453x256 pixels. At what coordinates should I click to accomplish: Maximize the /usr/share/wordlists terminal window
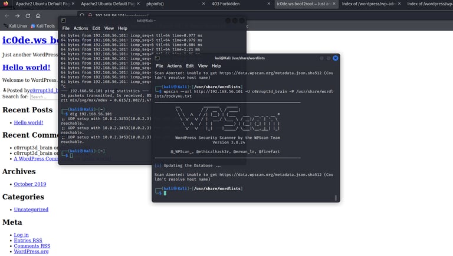click(329, 58)
